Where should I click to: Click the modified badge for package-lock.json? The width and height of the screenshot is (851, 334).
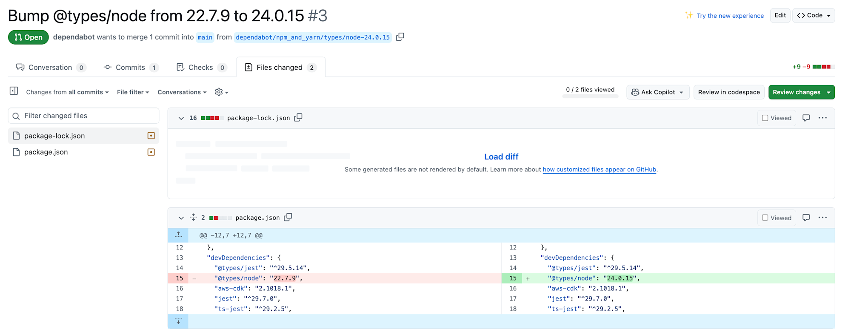151,136
